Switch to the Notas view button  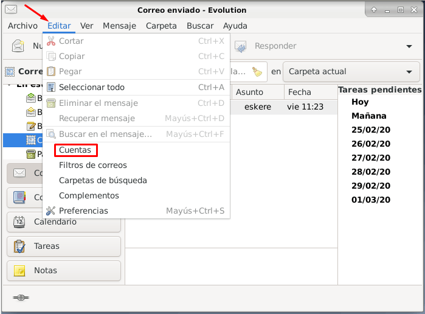[64, 271]
